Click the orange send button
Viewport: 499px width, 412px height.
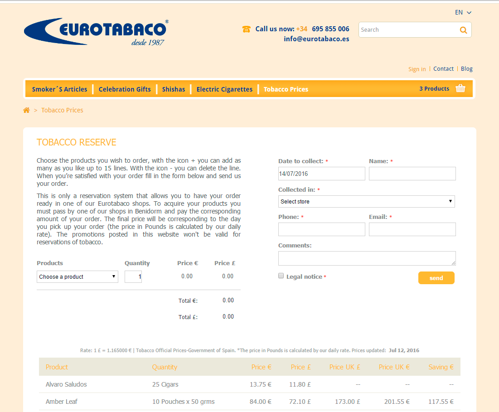click(436, 278)
